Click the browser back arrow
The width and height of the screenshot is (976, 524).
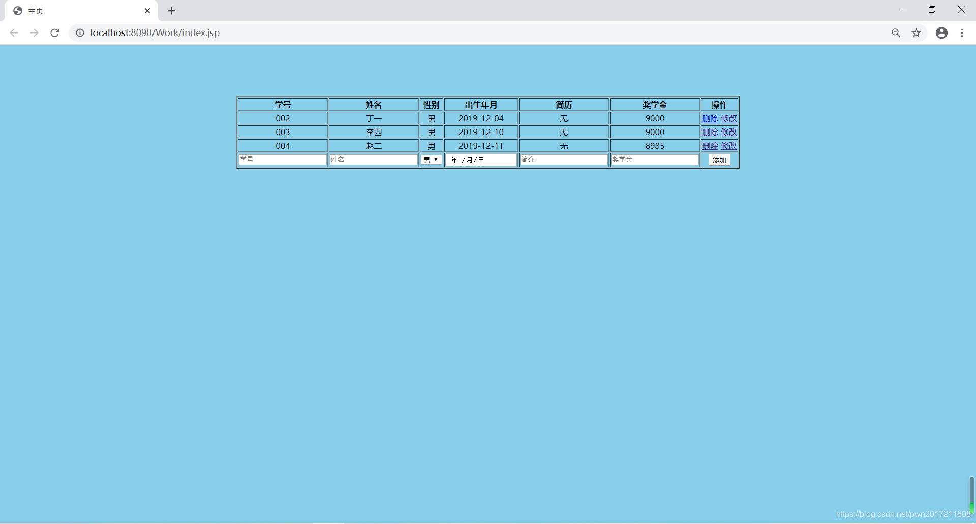pyautogui.click(x=14, y=33)
